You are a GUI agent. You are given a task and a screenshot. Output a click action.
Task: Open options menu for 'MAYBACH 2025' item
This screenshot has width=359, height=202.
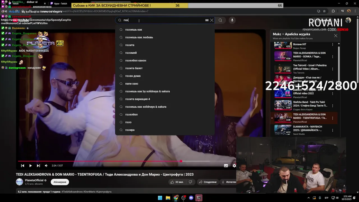[x=333, y=130]
